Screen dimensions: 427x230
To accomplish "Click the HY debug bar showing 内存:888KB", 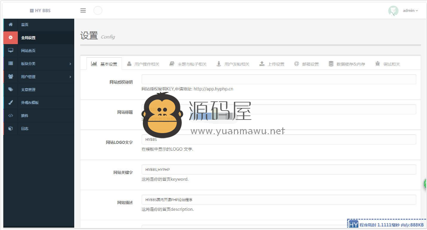I will tap(387, 224).
